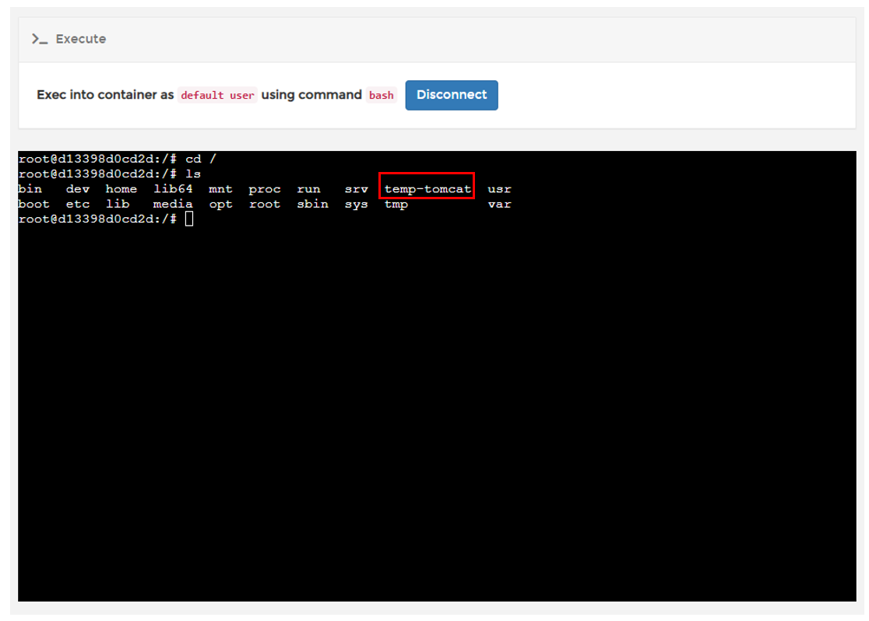869x621 pixels.
Task: Click the 'sys' directory name
Action: (357, 205)
